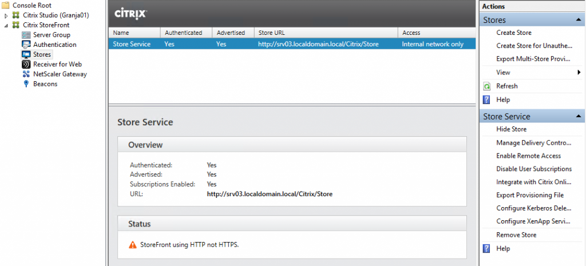The width and height of the screenshot is (586, 266).
Task: Select Console Root label
Action: (32, 6)
